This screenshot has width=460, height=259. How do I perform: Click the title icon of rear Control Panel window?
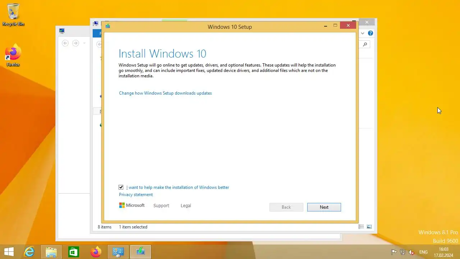pyautogui.click(x=62, y=31)
